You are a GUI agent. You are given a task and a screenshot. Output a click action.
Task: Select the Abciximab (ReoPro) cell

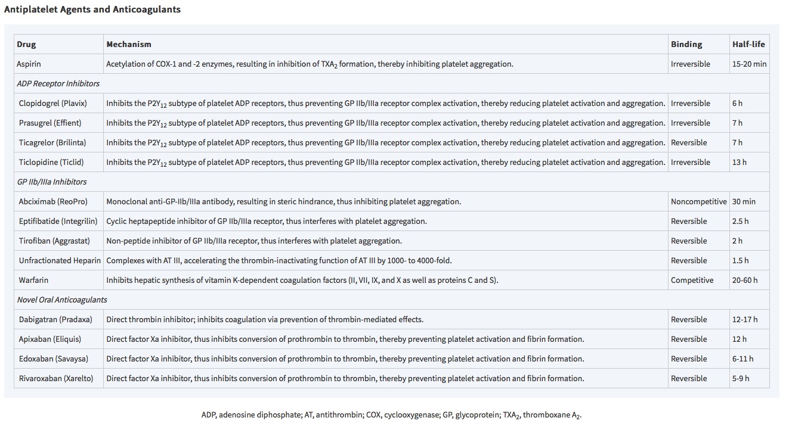(x=53, y=201)
